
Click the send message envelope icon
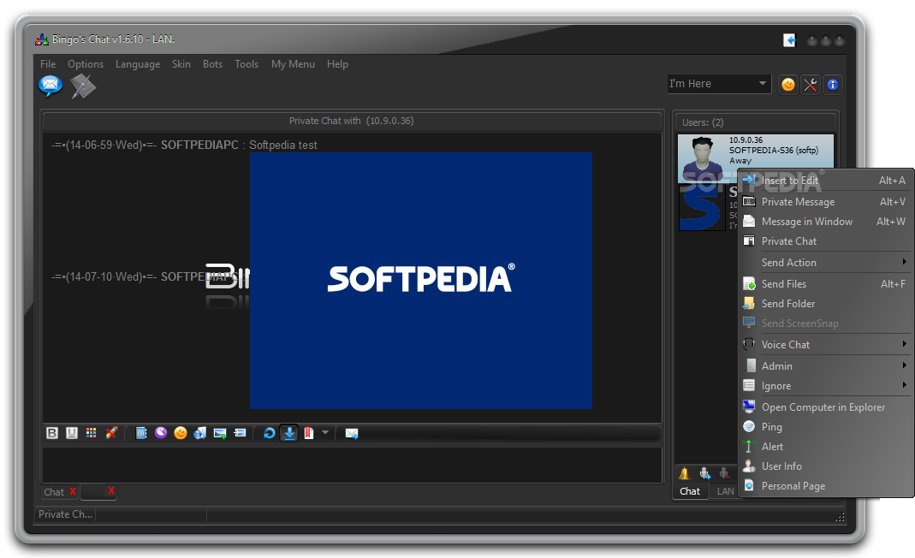pos(351,433)
